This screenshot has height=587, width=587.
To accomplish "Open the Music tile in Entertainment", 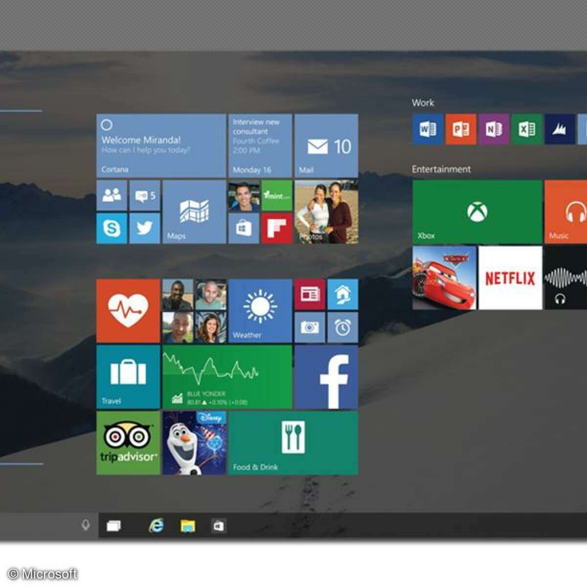I will 567,210.
